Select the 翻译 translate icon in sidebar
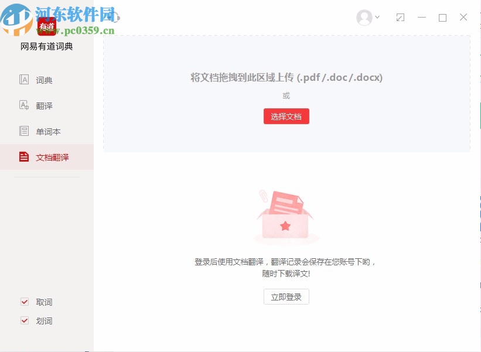Viewport: 481px width, 352px height. point(25,105)
